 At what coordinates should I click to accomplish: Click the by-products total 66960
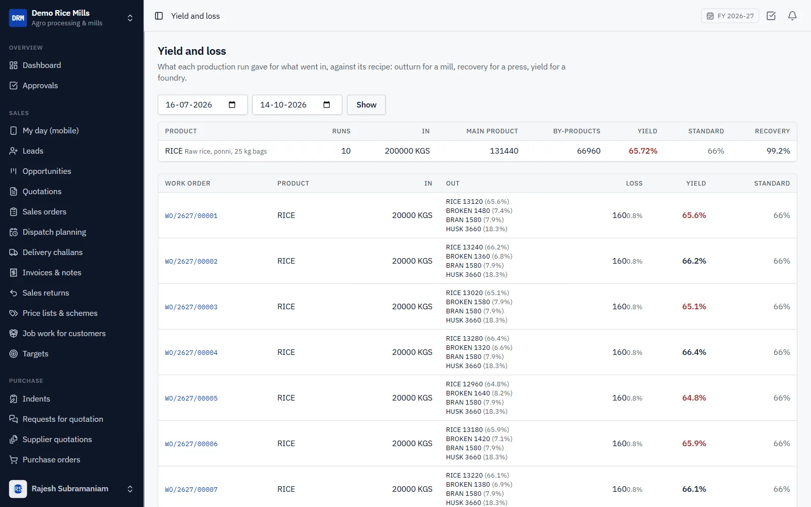(588, 151)
